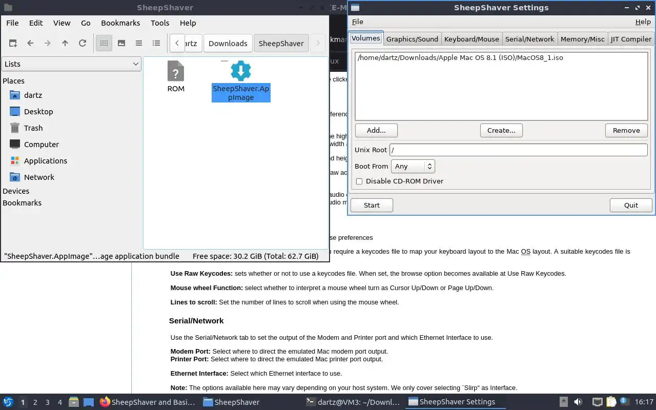Open new tab icon in file manager toolbar

coord(13,43)
